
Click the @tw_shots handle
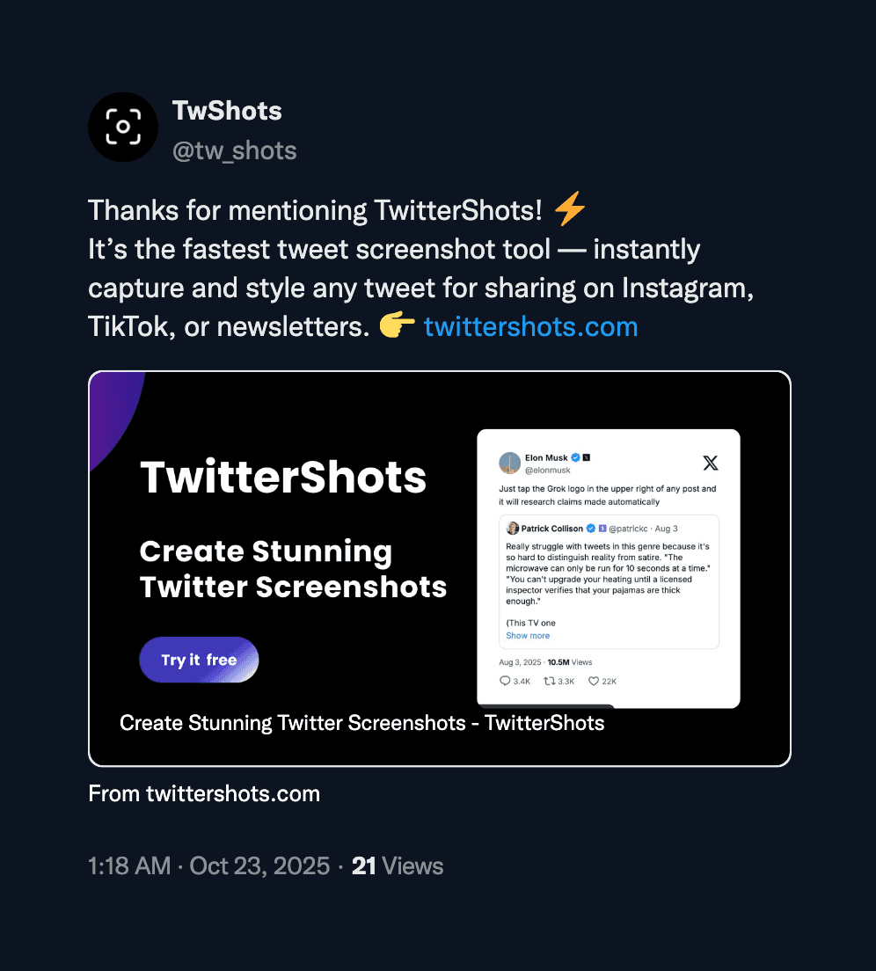pos(235,150)
